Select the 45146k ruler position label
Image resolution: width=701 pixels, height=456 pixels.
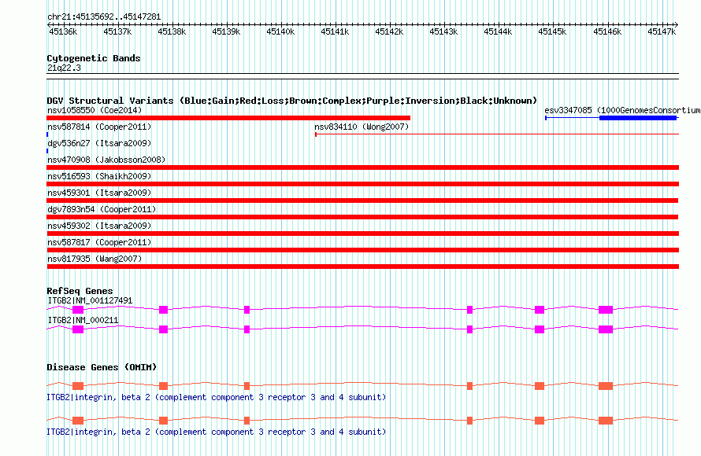pyautogui.click(x=607, y=31)
